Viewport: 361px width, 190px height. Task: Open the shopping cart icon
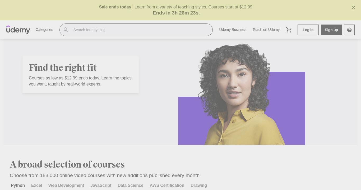(289, 30)
